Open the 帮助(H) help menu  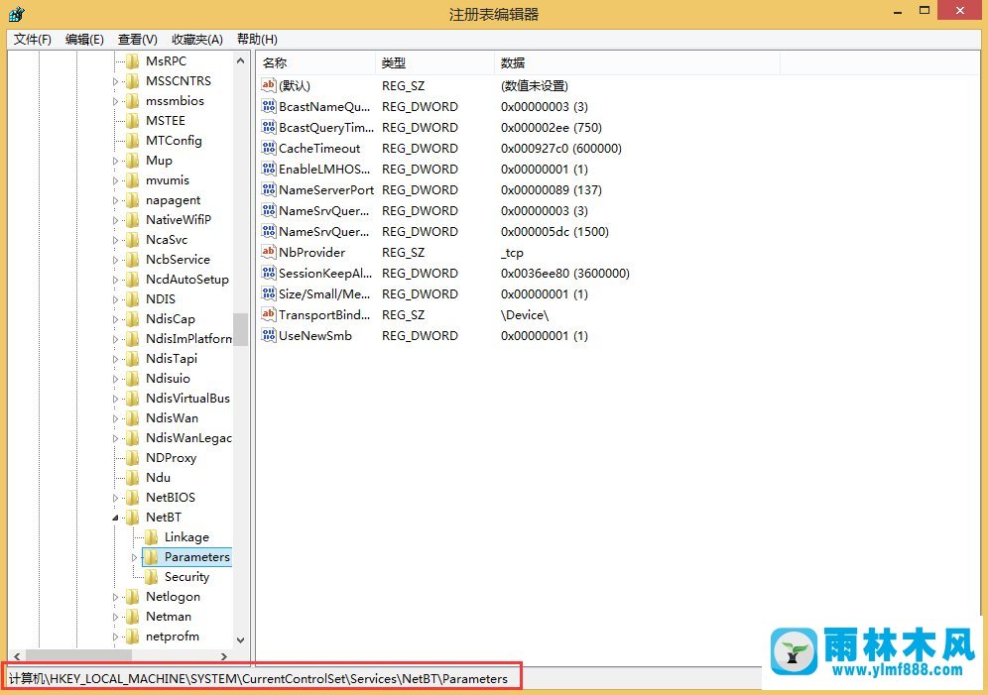coord(257,40)
